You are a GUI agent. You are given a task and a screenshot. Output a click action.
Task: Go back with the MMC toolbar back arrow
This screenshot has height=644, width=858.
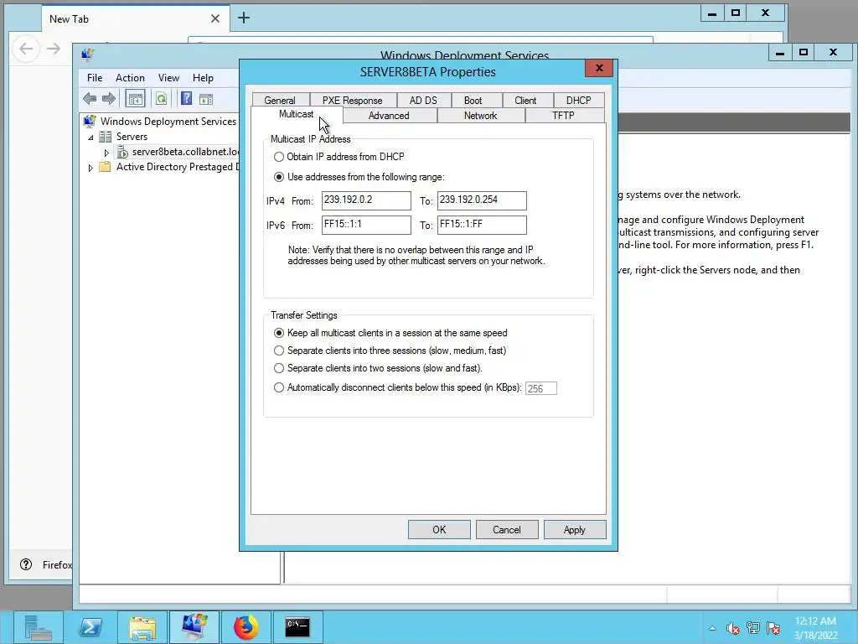point(90,99)
